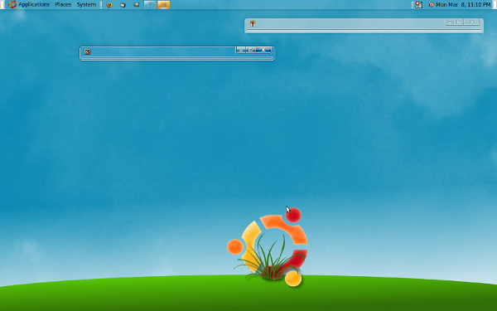Minimize the terminal-icon shaded window
Viewport: 497px width, 311px height.
[x=240, y=50]
